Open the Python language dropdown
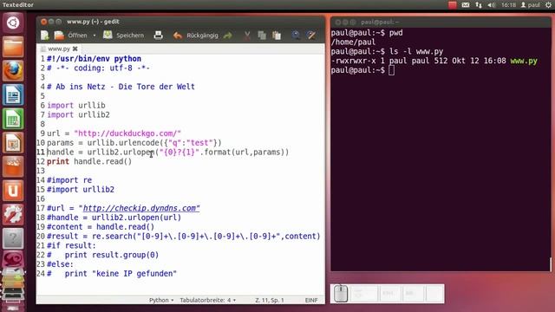 pyautogui.click(x=161, y=300)
